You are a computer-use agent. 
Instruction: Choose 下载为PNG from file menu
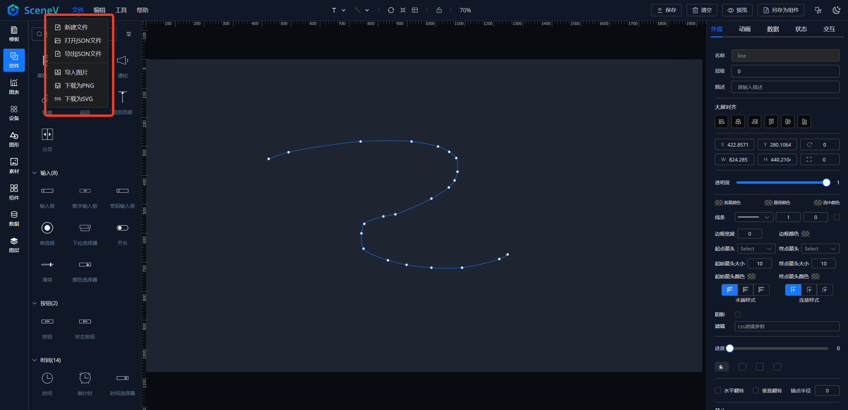point(79,86)
